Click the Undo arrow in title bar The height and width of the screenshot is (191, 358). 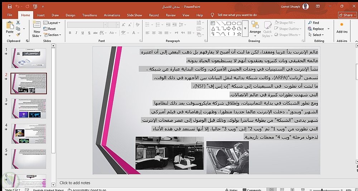click(18, 6)
